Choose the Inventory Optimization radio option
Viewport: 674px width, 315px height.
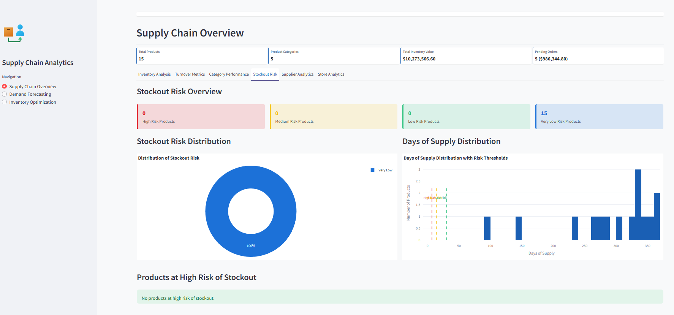click(5, 102)
